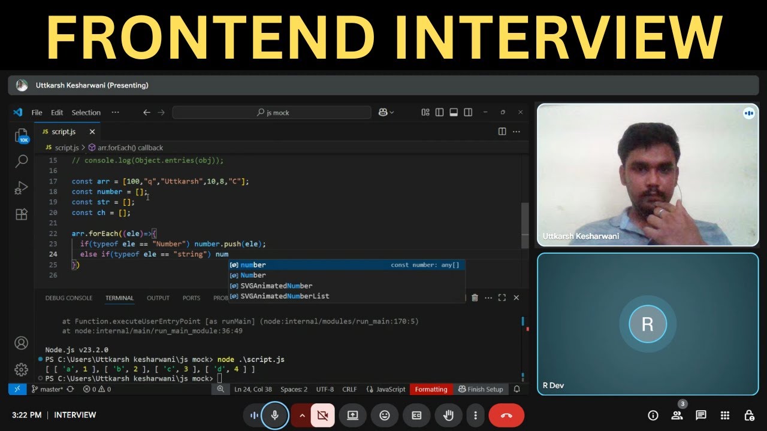Leave the call with red button
Image resolution: width=767 pixels, height=431 pixels.
coord(506,415)
